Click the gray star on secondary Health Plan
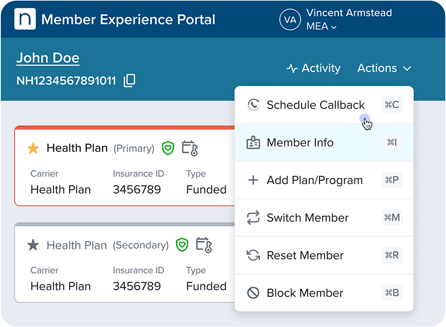Image resolution: width=446 pixels, height=327 pixels. pyautogui.click(x=33, y=245)
